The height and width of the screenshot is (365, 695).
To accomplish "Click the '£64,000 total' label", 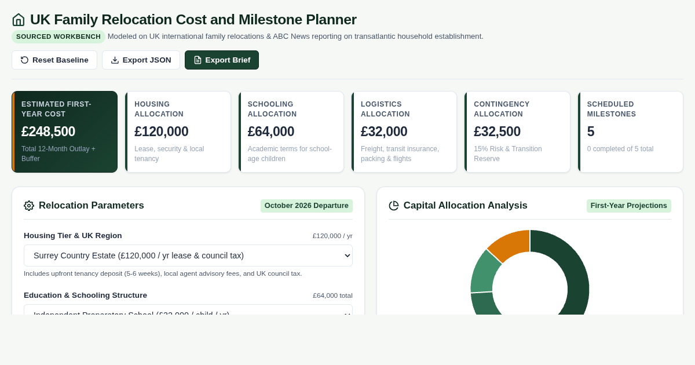I will [x=332, y=295].
